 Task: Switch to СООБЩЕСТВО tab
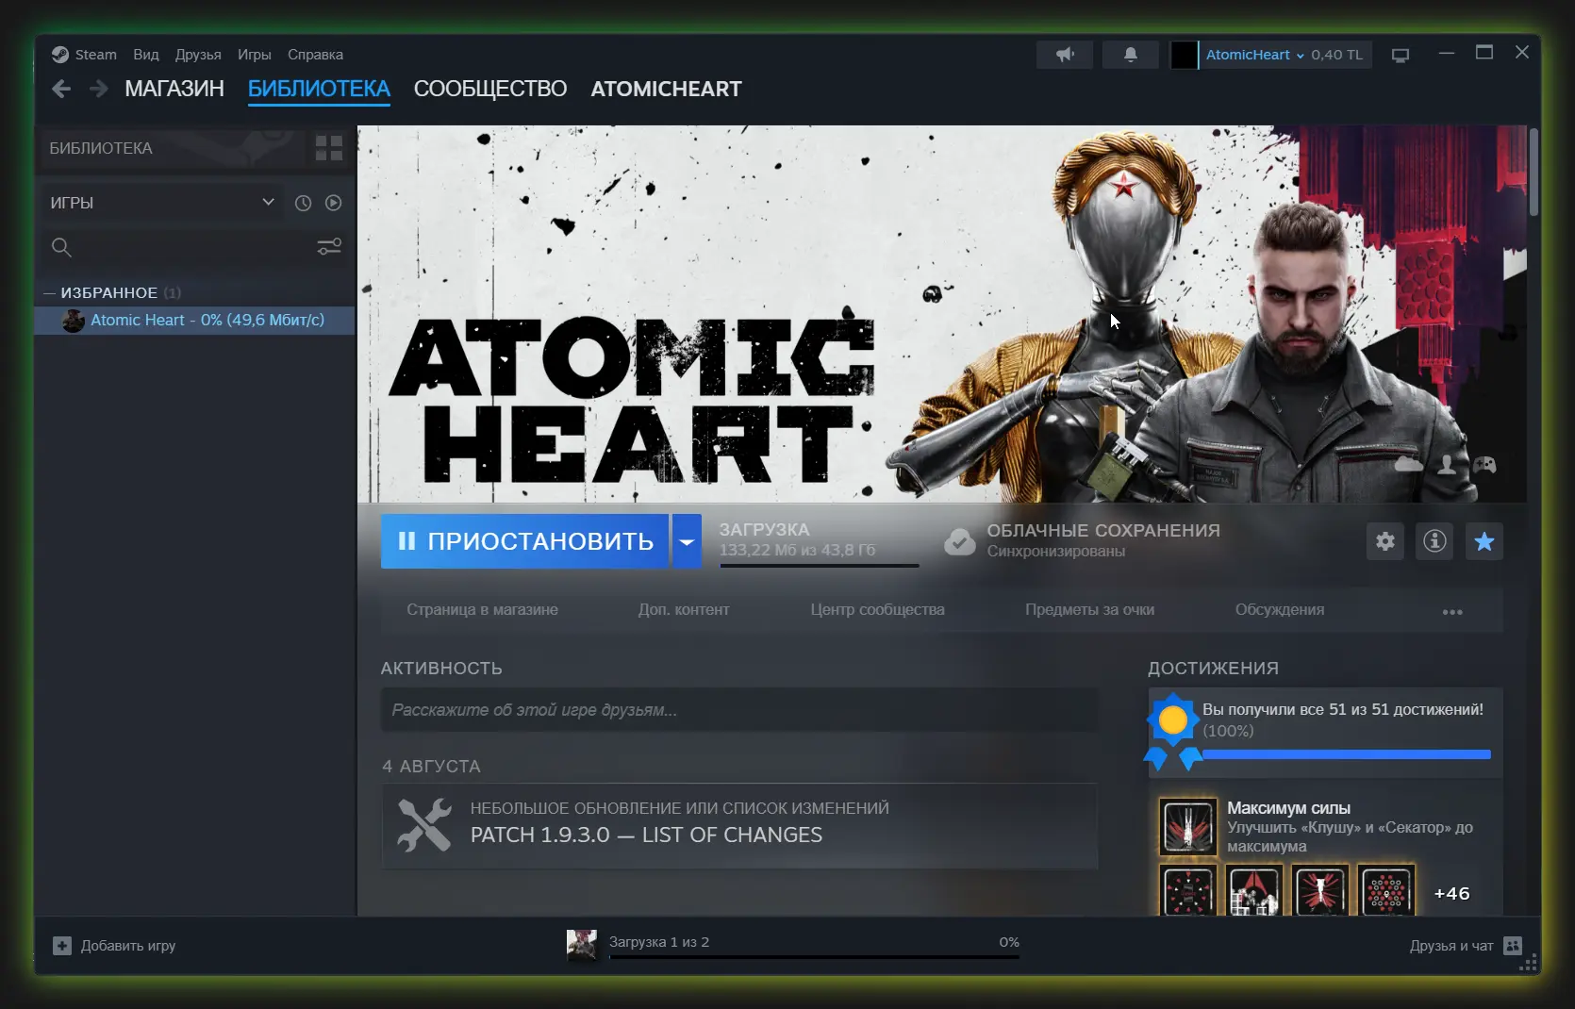490,89
